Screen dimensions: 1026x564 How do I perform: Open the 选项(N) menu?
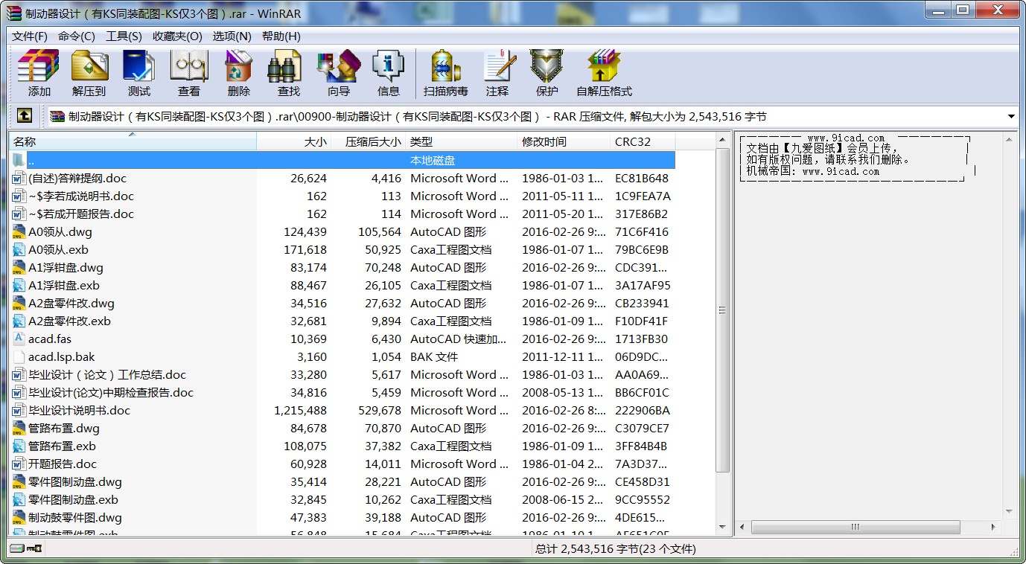pyautogui.click(x=232, y=36)
